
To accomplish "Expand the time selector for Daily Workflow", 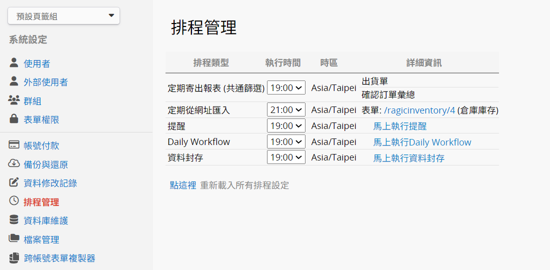I will (x=286, y=141).
